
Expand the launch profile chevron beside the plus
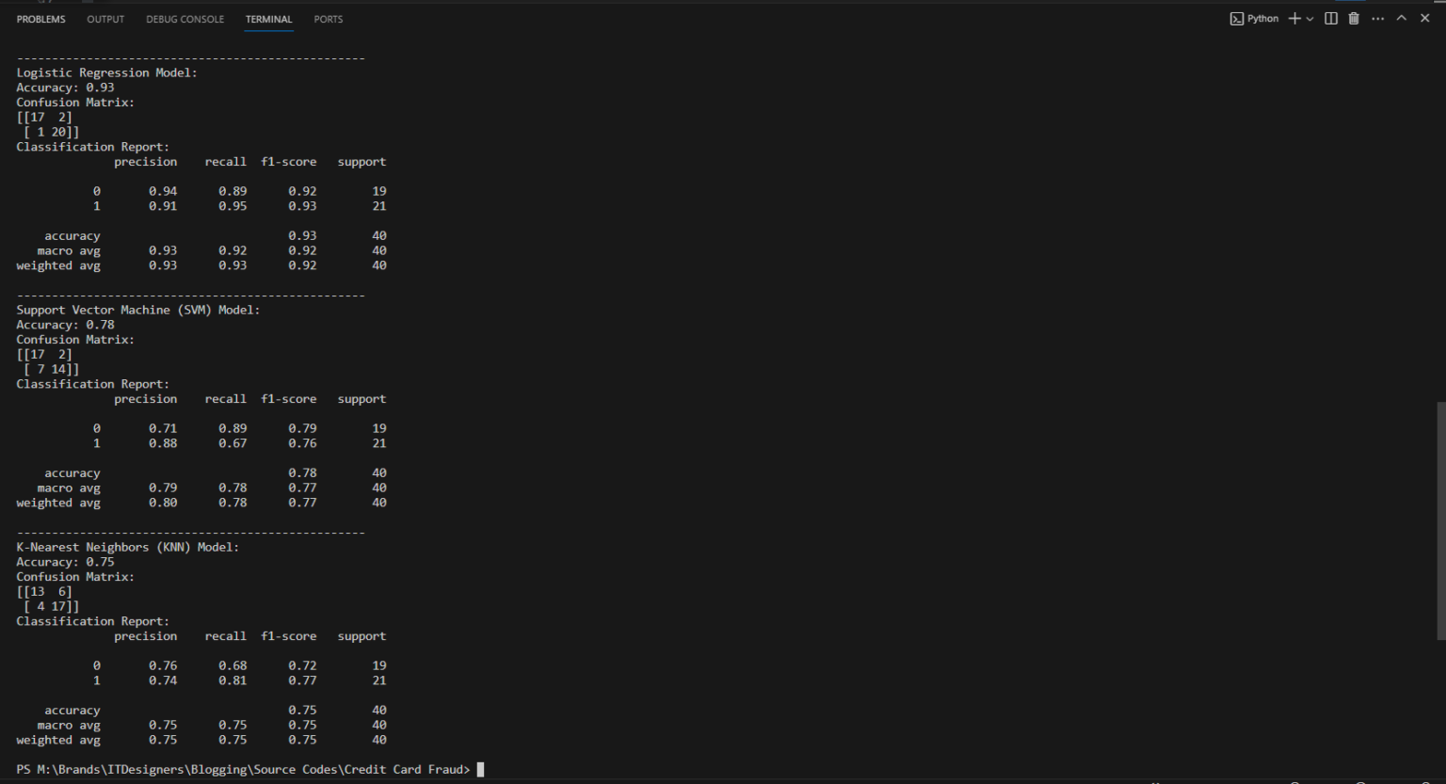coord(1309,18)
